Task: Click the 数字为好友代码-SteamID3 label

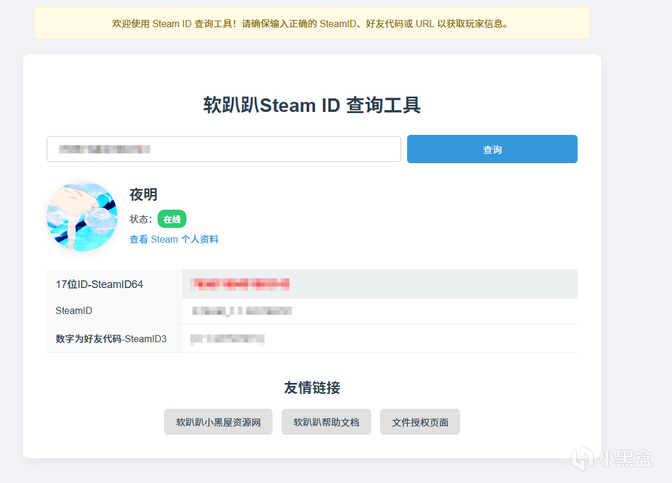Action: tap(111, 339)
